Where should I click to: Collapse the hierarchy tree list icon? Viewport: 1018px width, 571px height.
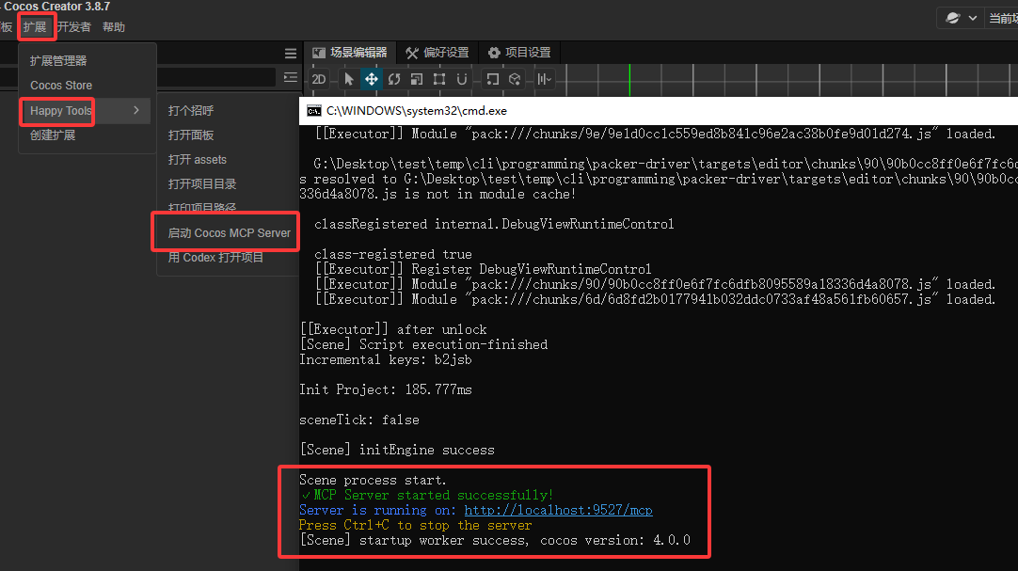coord(290,78)
